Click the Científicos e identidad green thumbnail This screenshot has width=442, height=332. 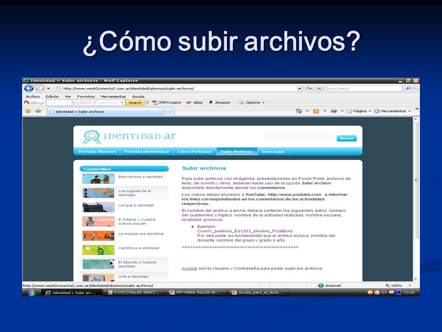click(99, 250)
